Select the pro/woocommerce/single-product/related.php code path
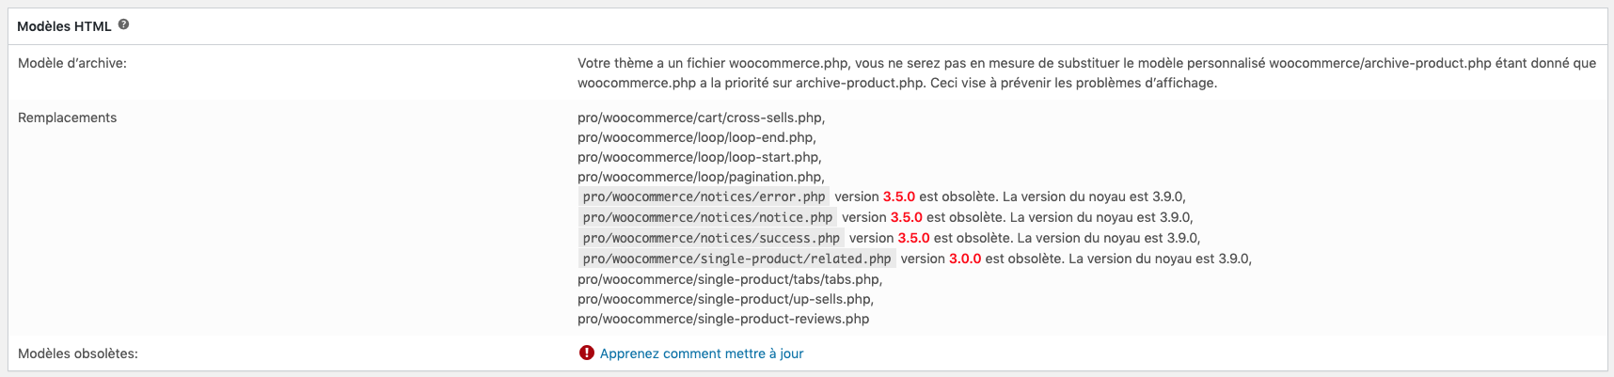This screenshot has height=377, width=1614. pyautogui.click(x=736, y=259)
